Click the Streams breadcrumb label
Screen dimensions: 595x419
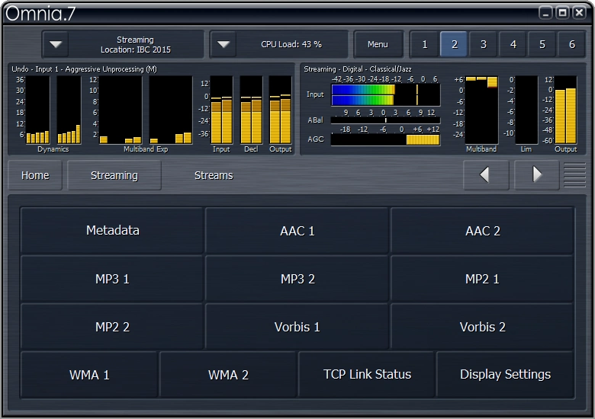[x=214, y=175]
